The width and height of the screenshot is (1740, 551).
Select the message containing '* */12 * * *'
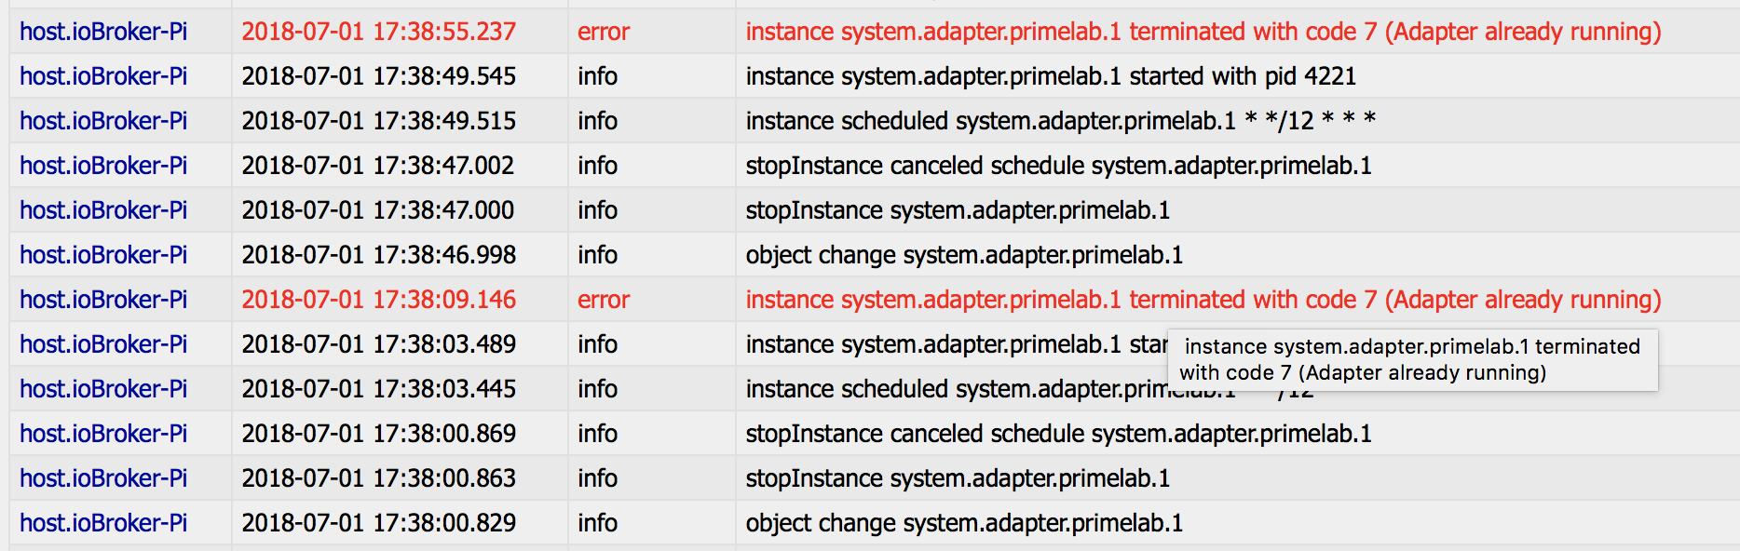click(x=1060, y=121)
